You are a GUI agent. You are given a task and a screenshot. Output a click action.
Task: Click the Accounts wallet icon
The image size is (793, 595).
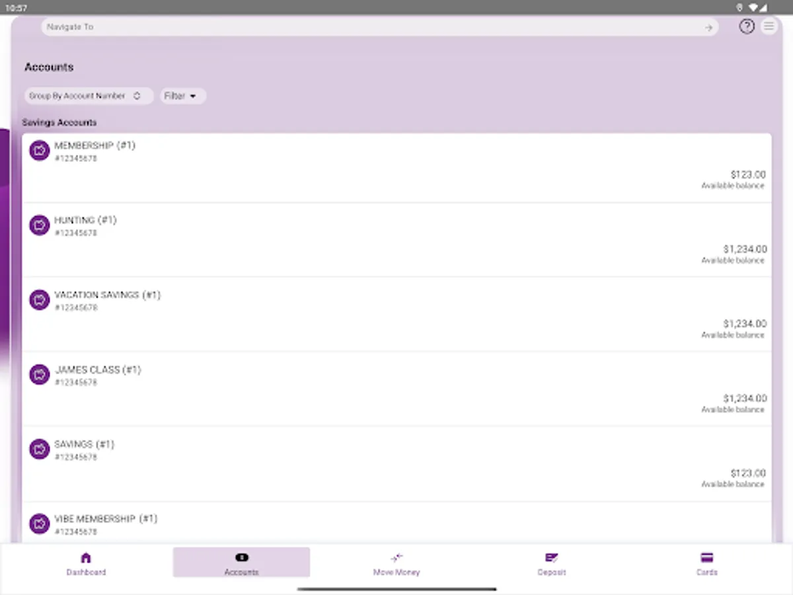coord(241,557)
